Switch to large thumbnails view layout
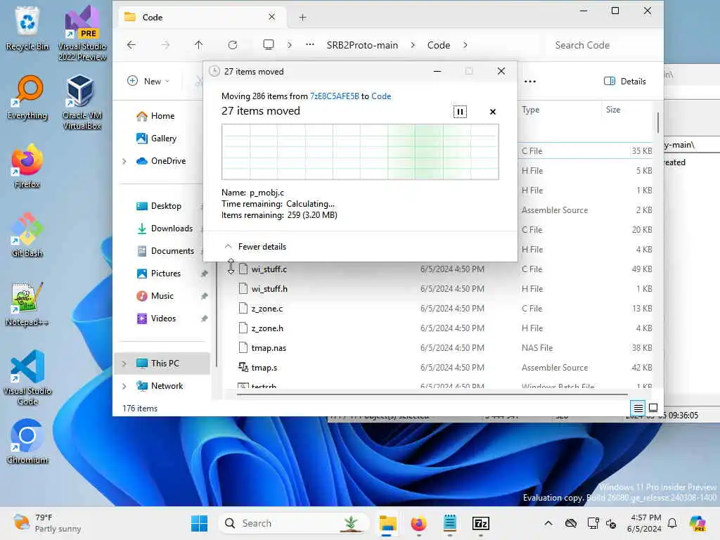Image resolution: width=720 pixels, height=540 pixels. click(653, 408)
